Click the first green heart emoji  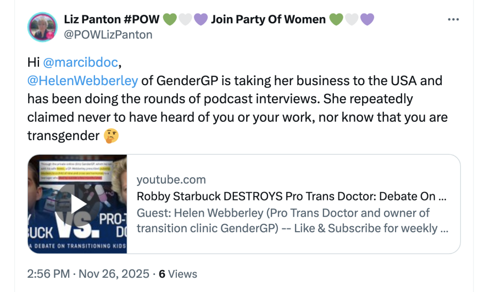[x=170, y=19]
